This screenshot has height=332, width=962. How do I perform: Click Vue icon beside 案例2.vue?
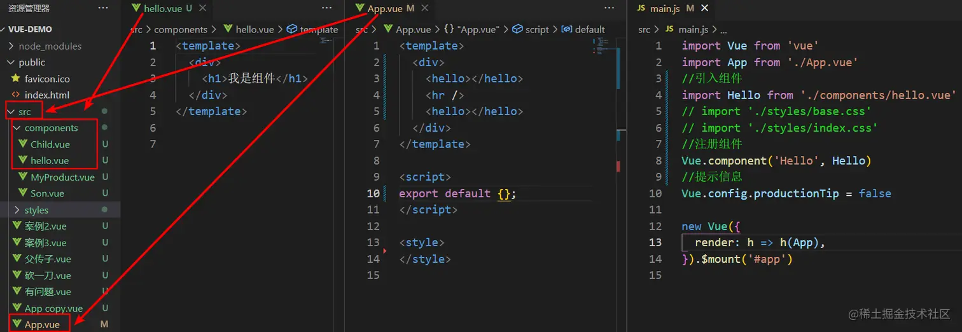tap(17, 226)
